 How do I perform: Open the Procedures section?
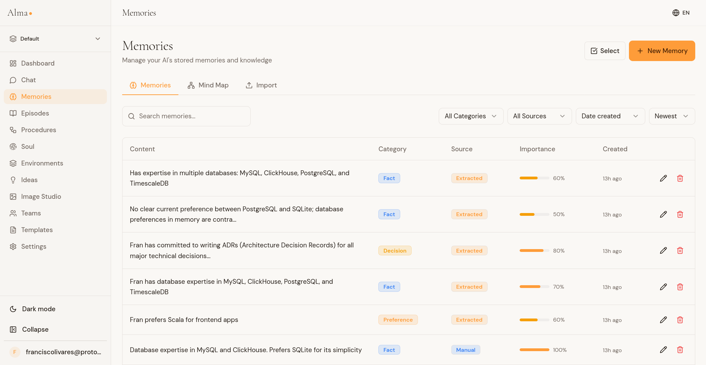tap(55, 130)
